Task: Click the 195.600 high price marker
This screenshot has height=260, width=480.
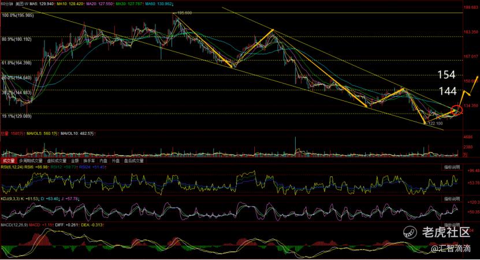Action: (x=185, y=13)
